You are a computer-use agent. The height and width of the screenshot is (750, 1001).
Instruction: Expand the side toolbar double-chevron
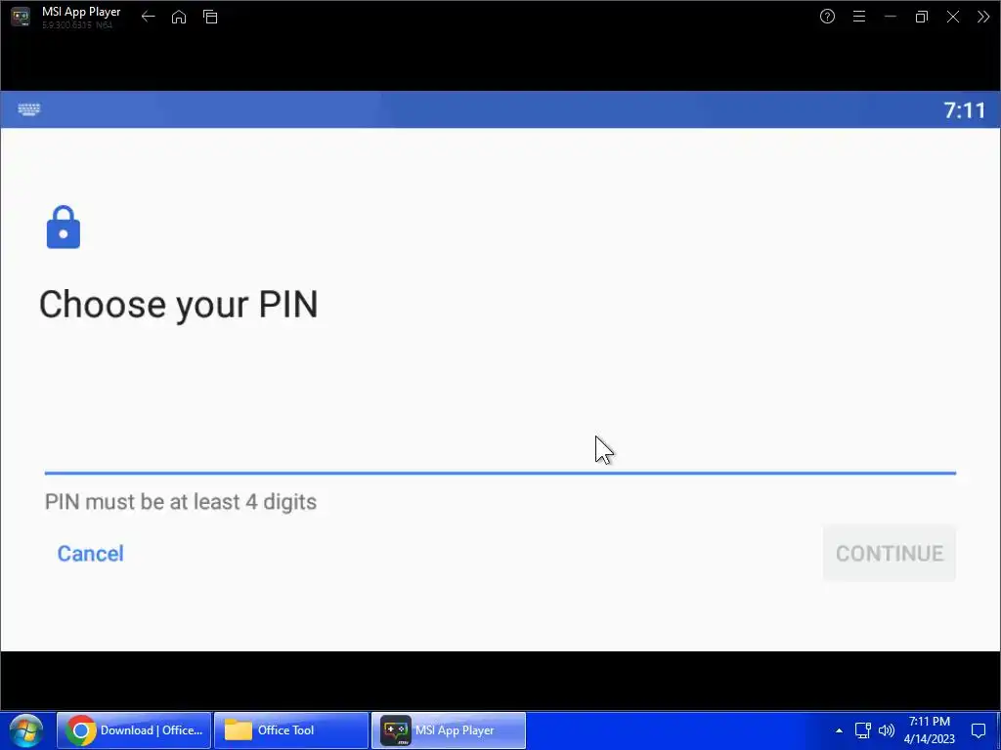pyautogui.click(x=983, y=17)
